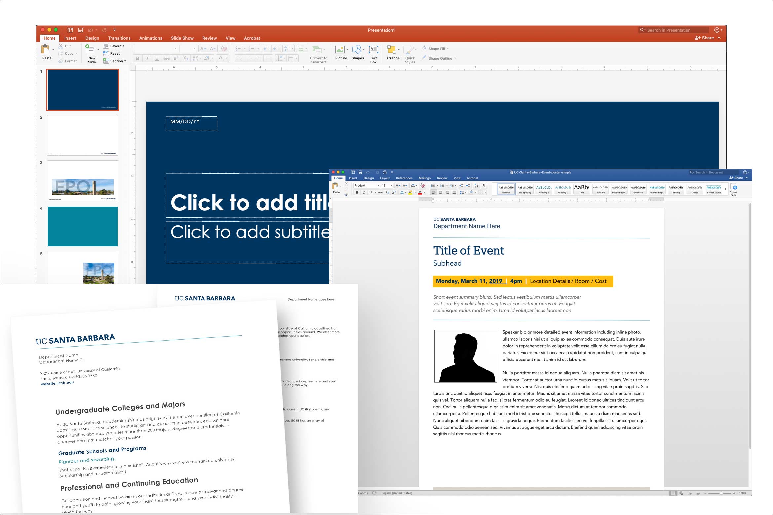This screenshot has height=515, width=773.
Task: Switch to the Transitions tab in PowerPoint
Action: pyautogui.click(x=119, y=38)
